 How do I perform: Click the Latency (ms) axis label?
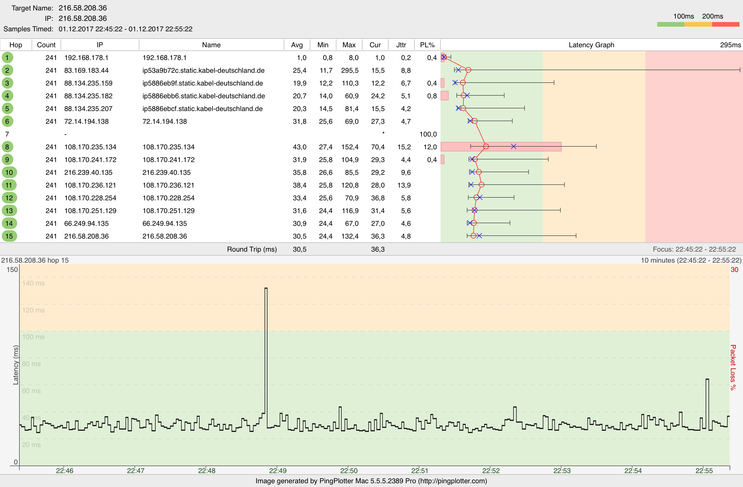point(15,365)
